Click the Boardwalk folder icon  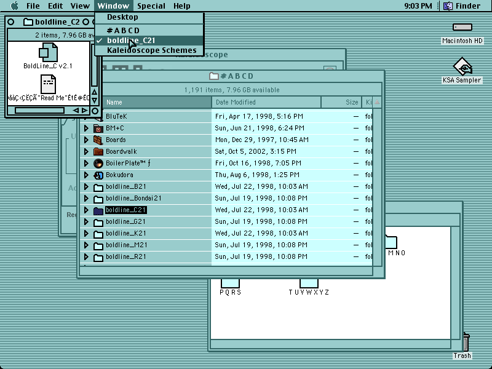pos(98,151)
